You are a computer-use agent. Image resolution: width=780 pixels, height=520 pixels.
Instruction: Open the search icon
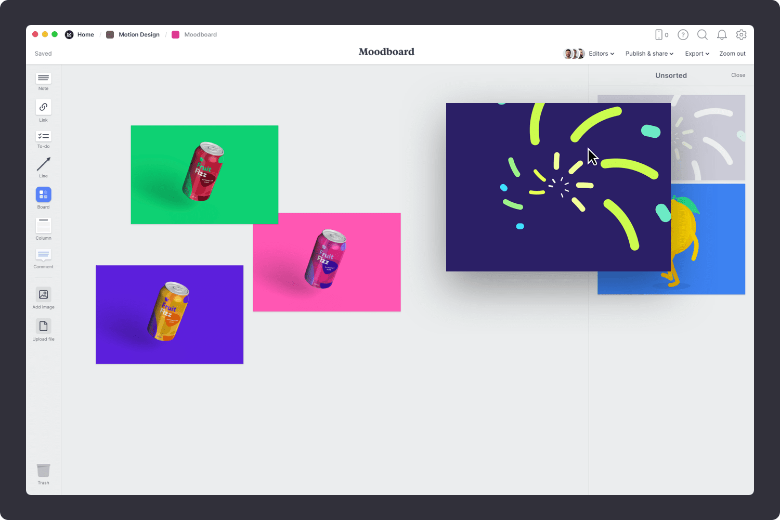[702, 34]
